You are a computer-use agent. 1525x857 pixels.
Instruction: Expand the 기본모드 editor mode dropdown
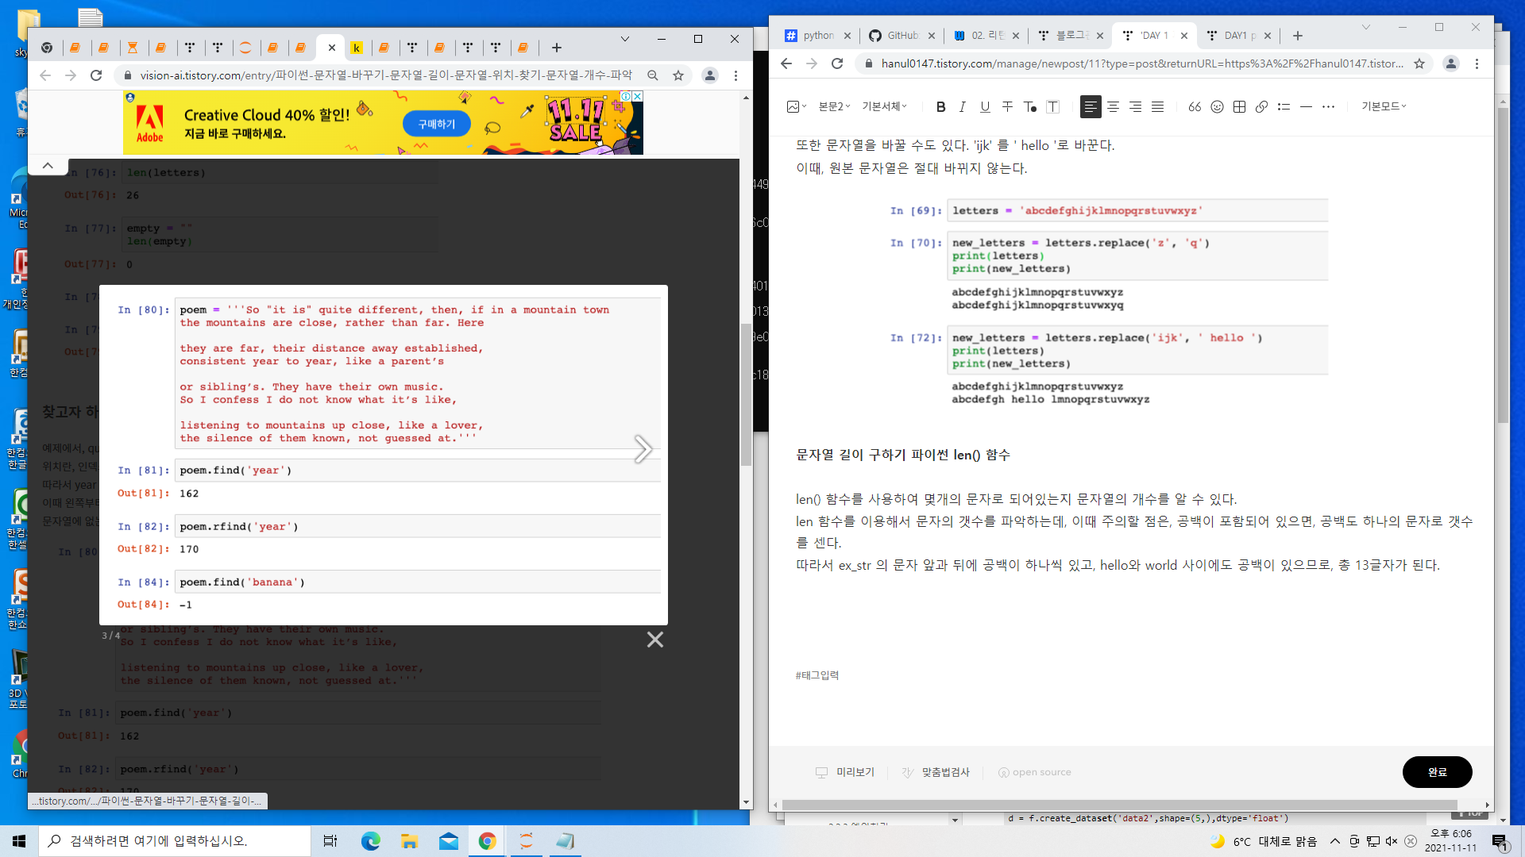(x=1383, y=106)
